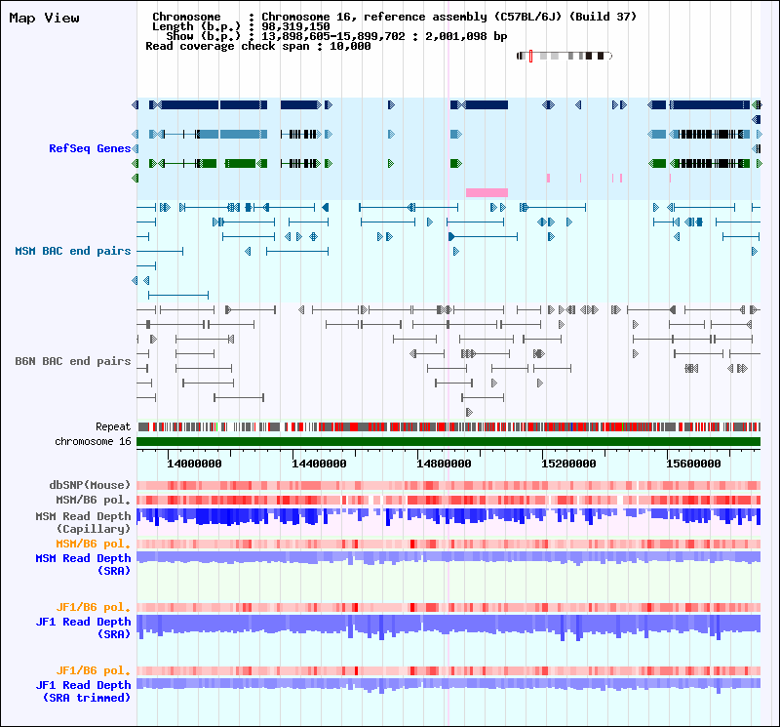Screen dimensions: 780x727
Task: Select the 14400000 position on the ruler
Action: pos(319,464)
